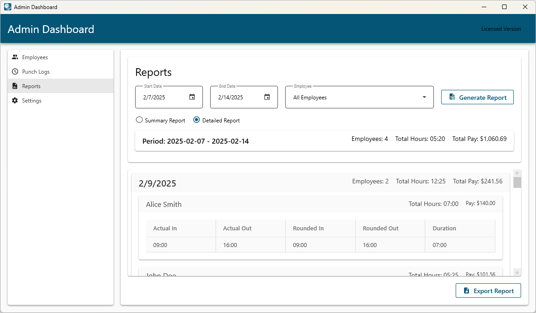Click the Reports document icon in sidebar
The image size is (536, 313).
(16, 86)
